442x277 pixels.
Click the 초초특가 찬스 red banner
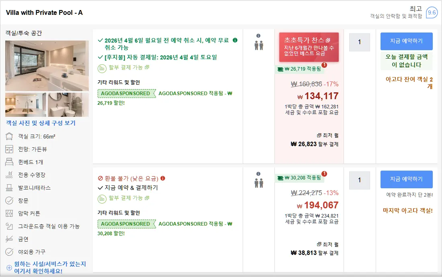[x=309, y=47]
